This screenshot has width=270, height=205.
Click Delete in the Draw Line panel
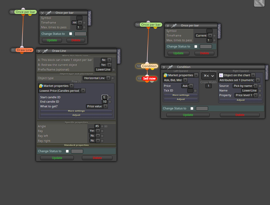tap(97, 158)
